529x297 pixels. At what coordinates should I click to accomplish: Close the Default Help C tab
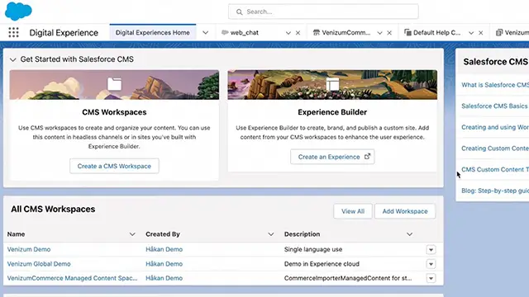(481, 33)
